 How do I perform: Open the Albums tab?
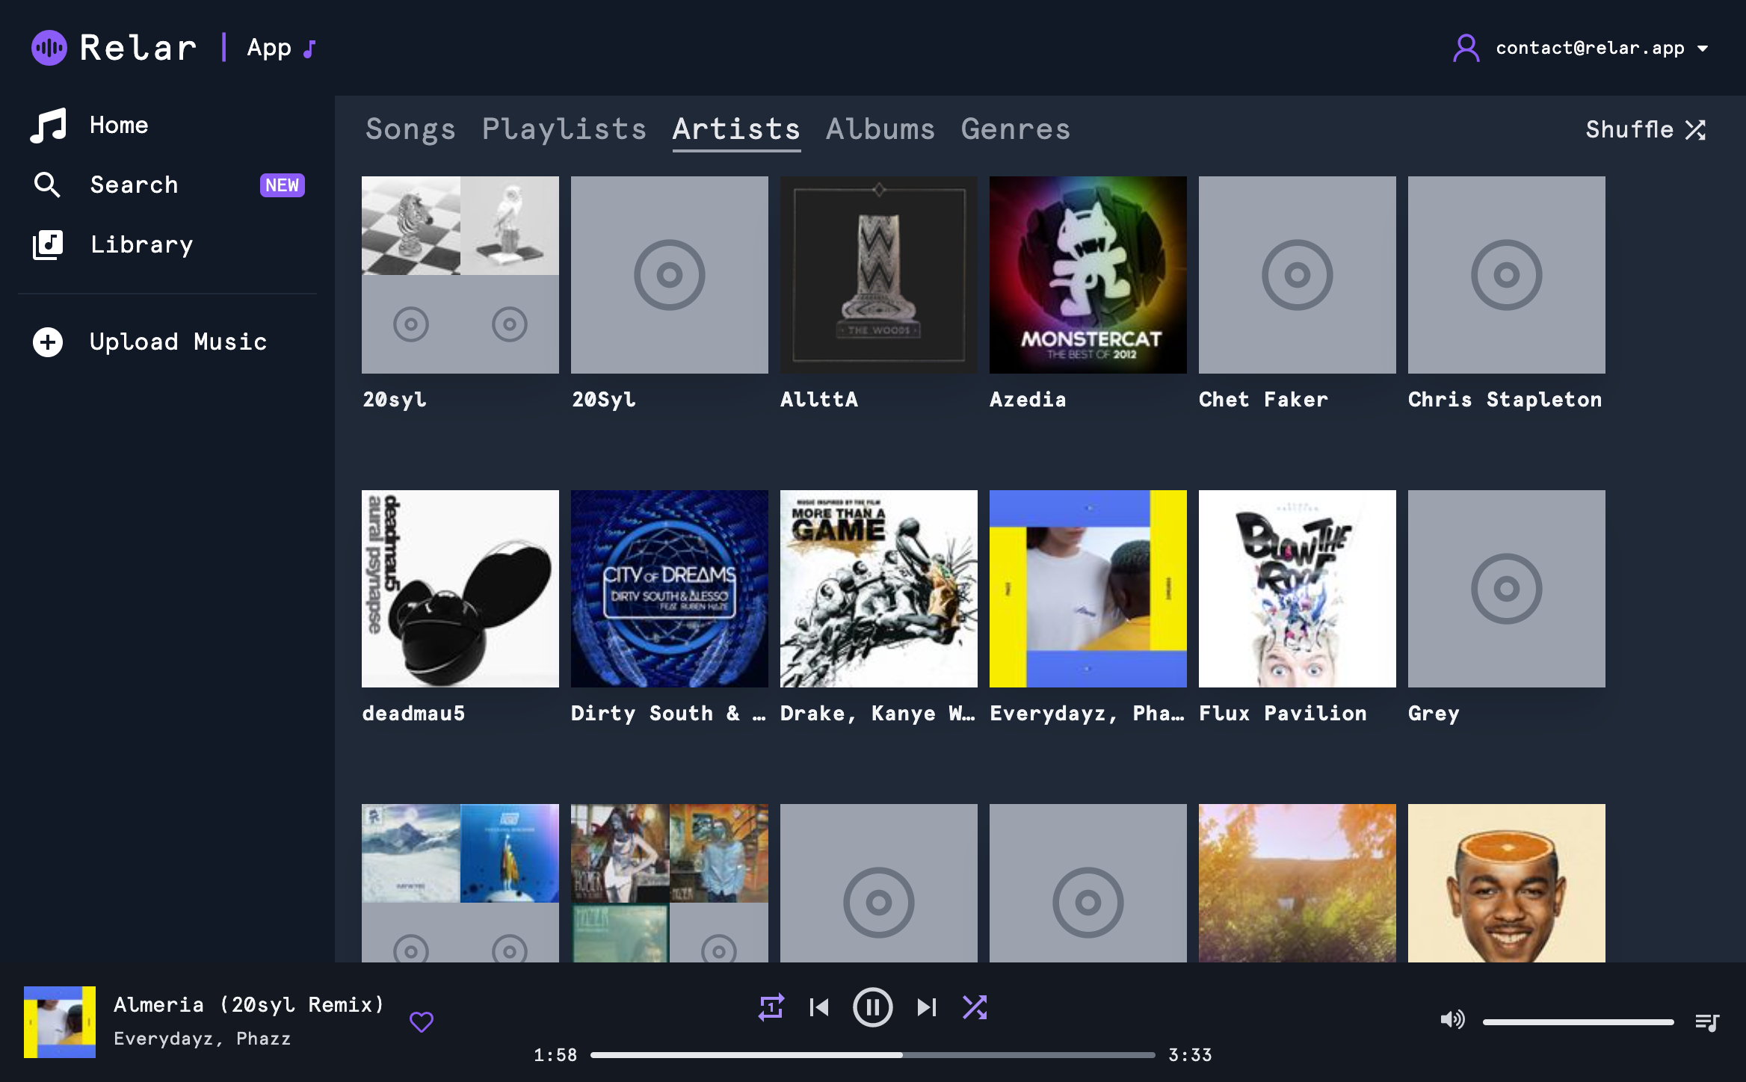click(880, 129)
